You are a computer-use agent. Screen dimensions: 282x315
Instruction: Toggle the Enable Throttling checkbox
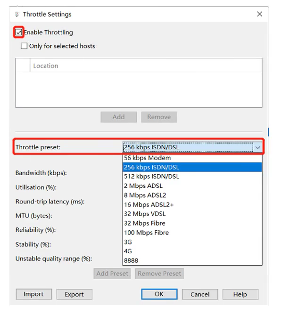pos(19,32)
